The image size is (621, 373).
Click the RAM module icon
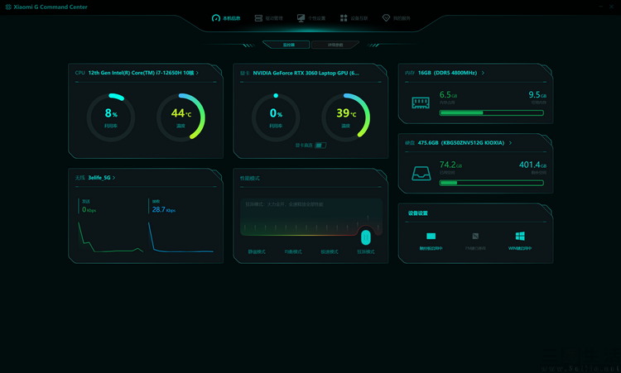[421, 103]
